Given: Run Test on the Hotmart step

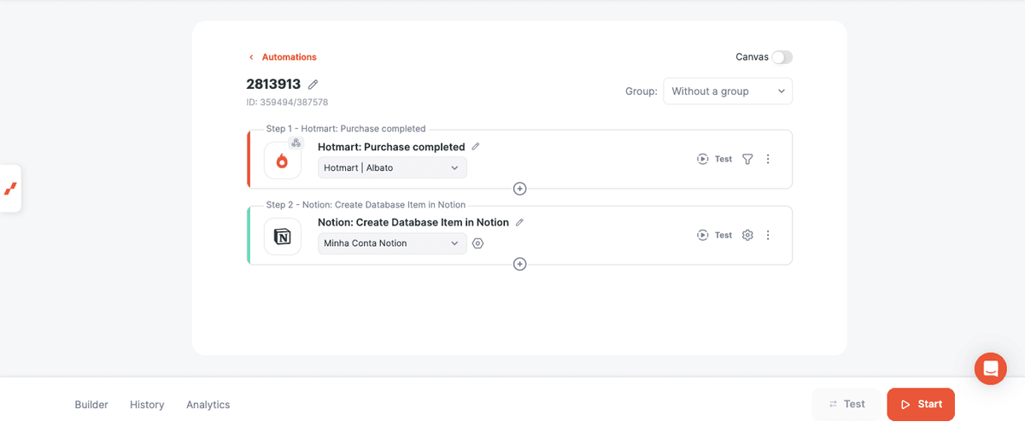Looking at the screenshot, I should coord(715,159).
